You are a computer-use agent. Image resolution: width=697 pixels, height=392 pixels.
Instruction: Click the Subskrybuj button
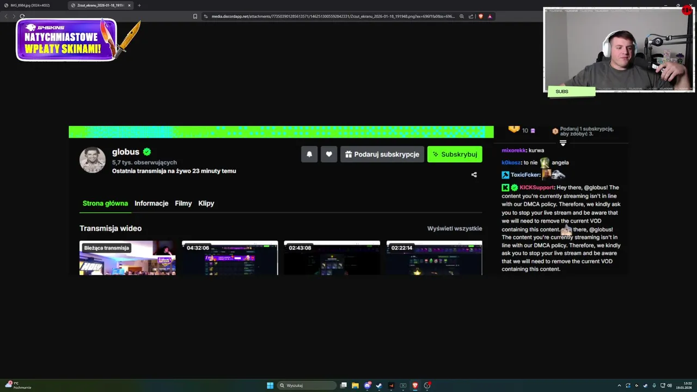pos(455,154)
